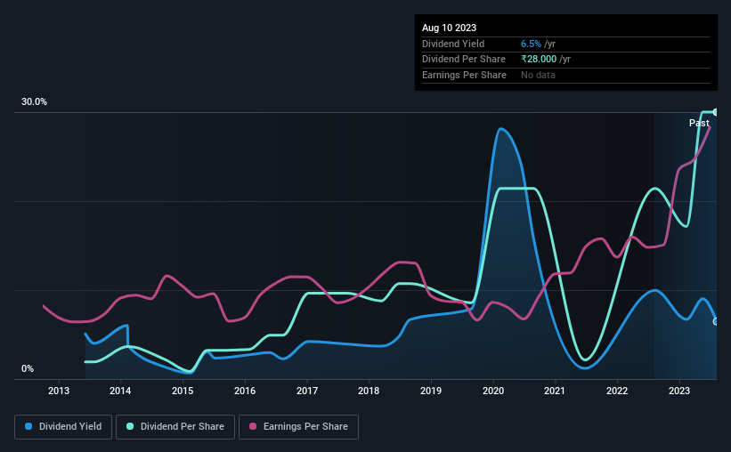
Task: Click the 2018 year label on the axis
Action: (x=369, y=391)
